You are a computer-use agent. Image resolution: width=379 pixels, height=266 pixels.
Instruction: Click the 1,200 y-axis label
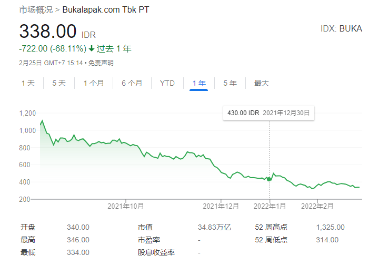pyautogui.click(x=27, y=113)
